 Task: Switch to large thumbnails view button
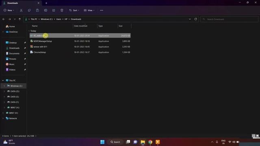(257, 136)
